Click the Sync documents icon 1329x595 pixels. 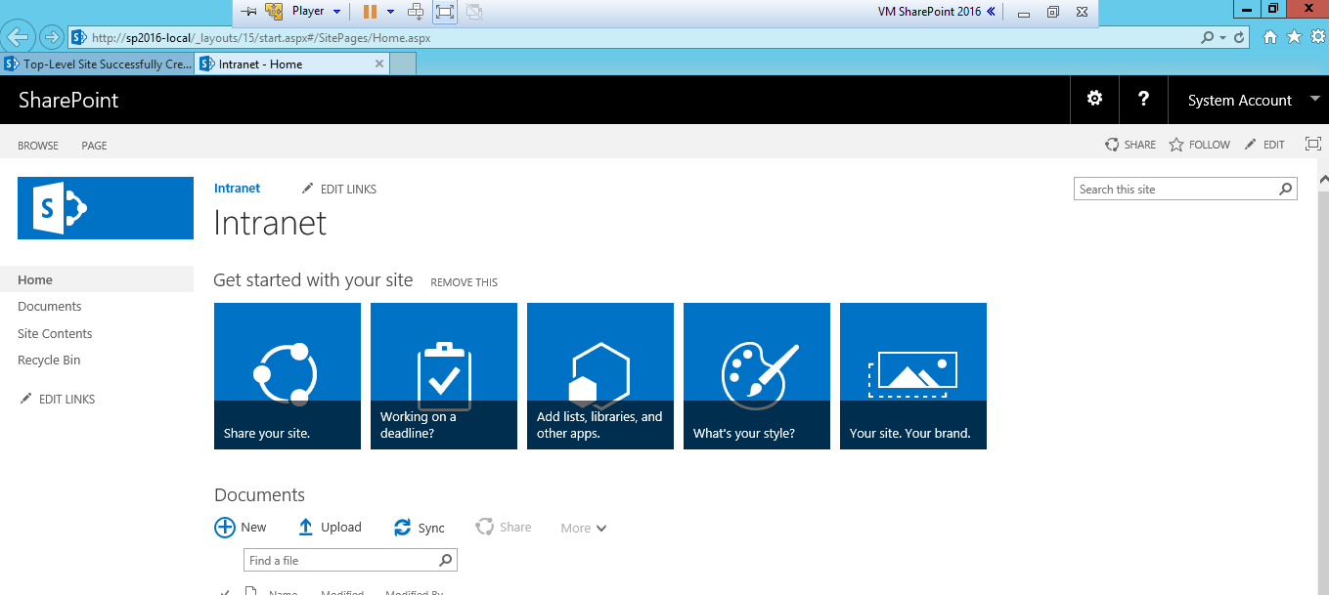pyautogui.click(x=402, y=528)
